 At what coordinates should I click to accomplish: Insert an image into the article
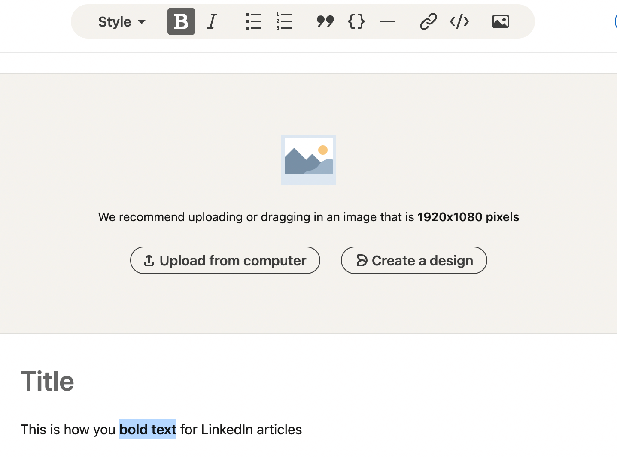pos(500,21)
